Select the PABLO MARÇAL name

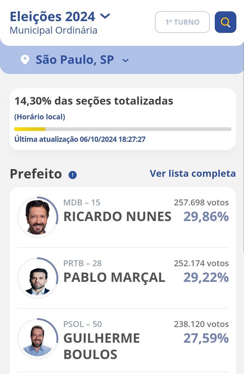click(114, 278)
